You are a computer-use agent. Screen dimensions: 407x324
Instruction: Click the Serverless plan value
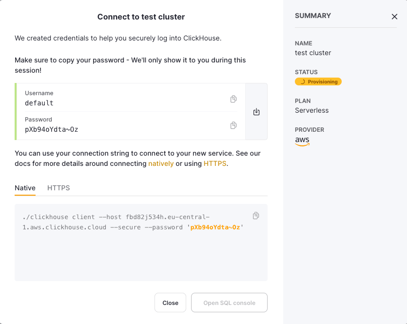(x=312, y=110)
